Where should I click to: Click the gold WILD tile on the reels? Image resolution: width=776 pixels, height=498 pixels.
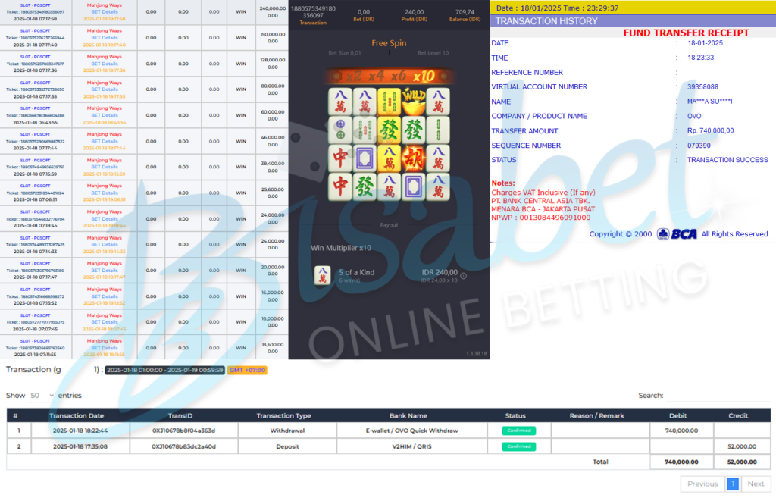[x=413, y=102]
